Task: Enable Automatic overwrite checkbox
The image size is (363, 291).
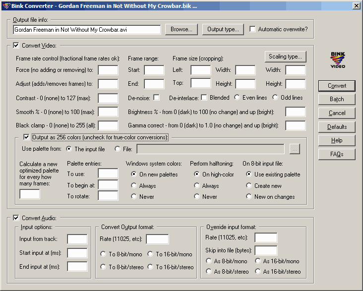Action: [x=252, y=29]
